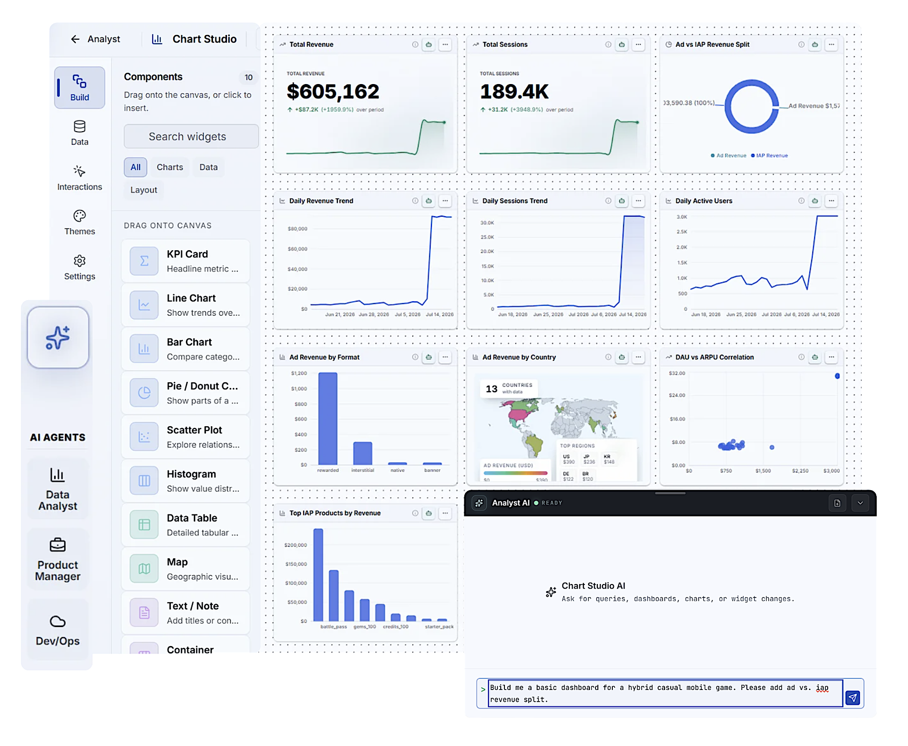The height and width of the screenshot is (746, 908).
Task: Choose the Product Manager agent
Action: (x=58, y=559)
